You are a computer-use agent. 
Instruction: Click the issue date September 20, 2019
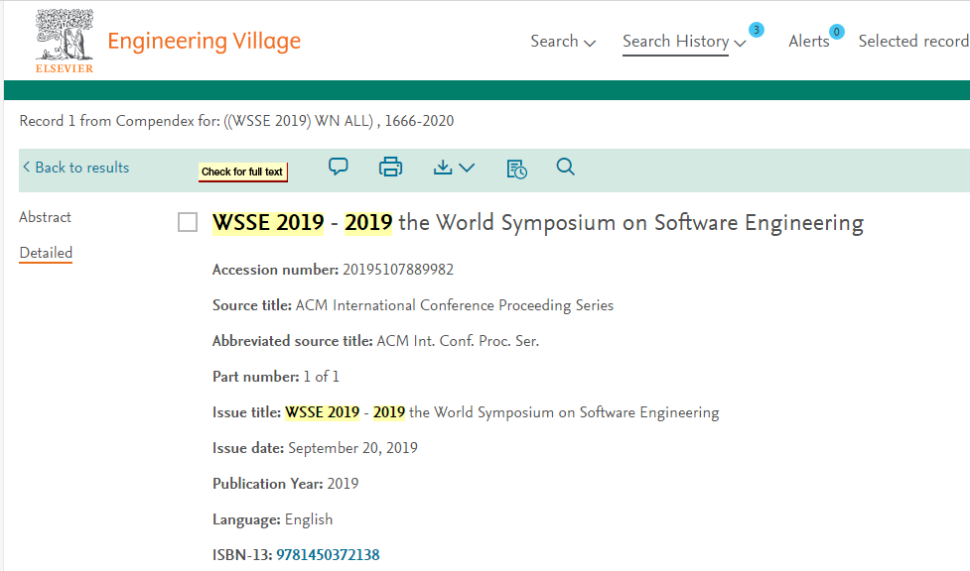[352, 448]
